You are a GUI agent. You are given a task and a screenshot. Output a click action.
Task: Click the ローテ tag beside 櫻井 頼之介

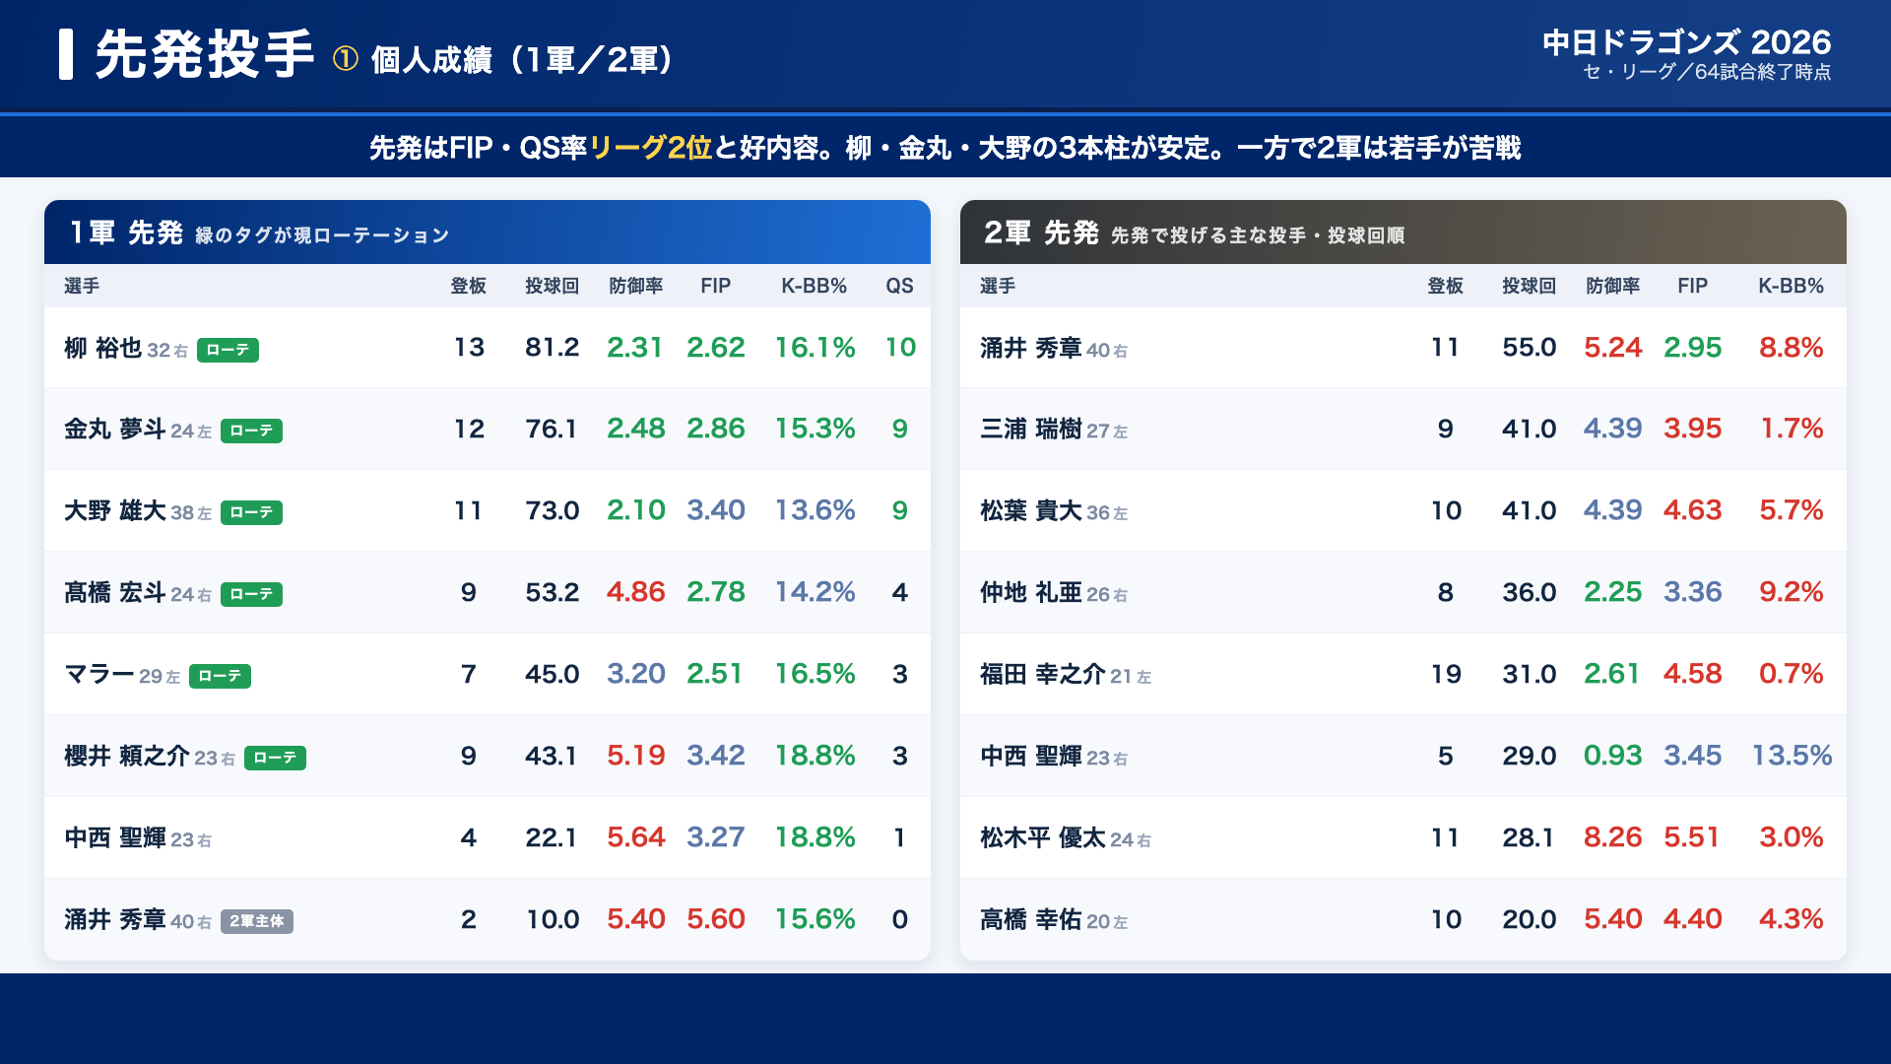point(275,758)
